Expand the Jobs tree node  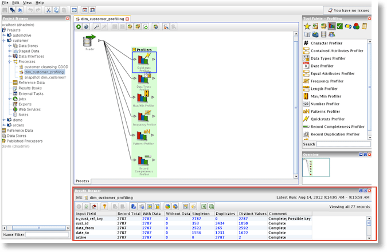(10, 99)
